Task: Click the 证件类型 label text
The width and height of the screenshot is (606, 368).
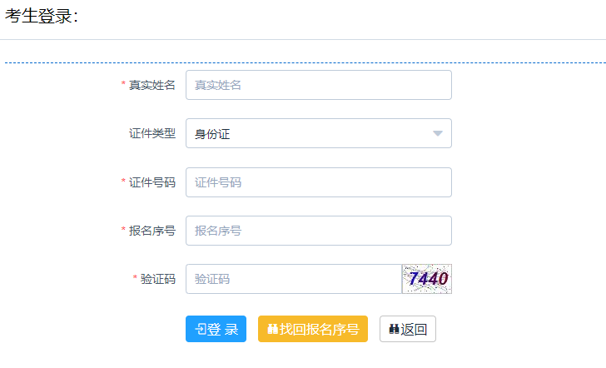Action: (152, 133)
